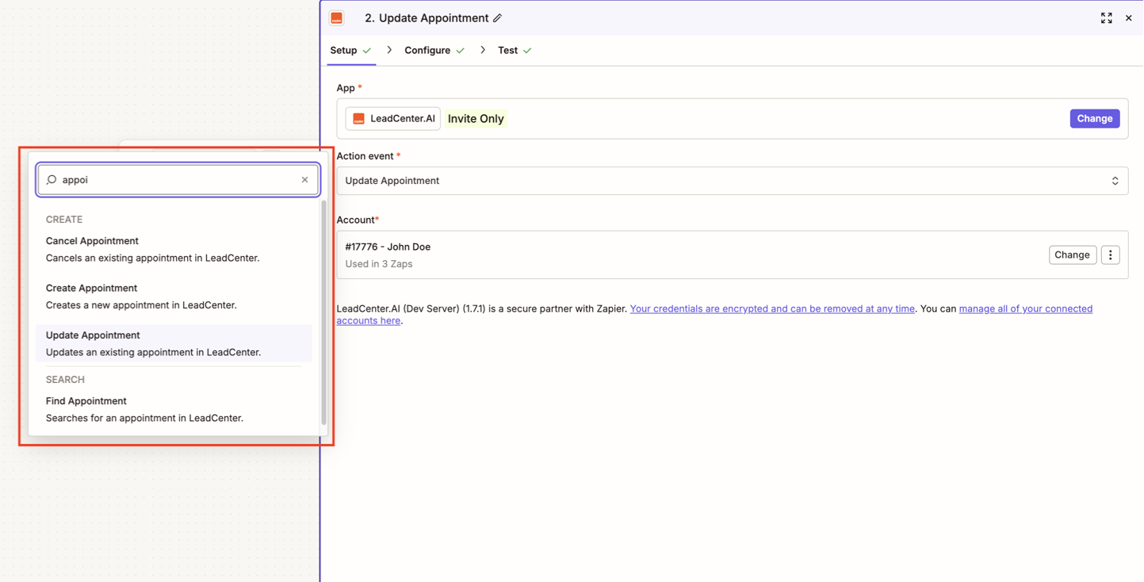Close the Update Appointment panel
Screen dimensions: 1144x582
(1128, 18)
